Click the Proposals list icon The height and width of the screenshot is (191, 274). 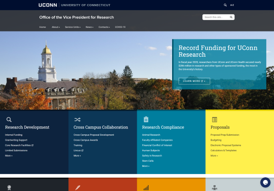[214, 120]
